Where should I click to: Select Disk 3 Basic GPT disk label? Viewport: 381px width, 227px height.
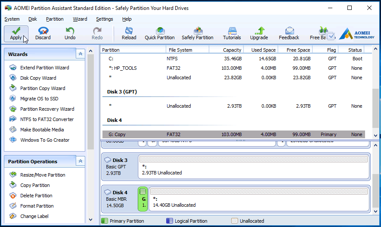[120, 167]
